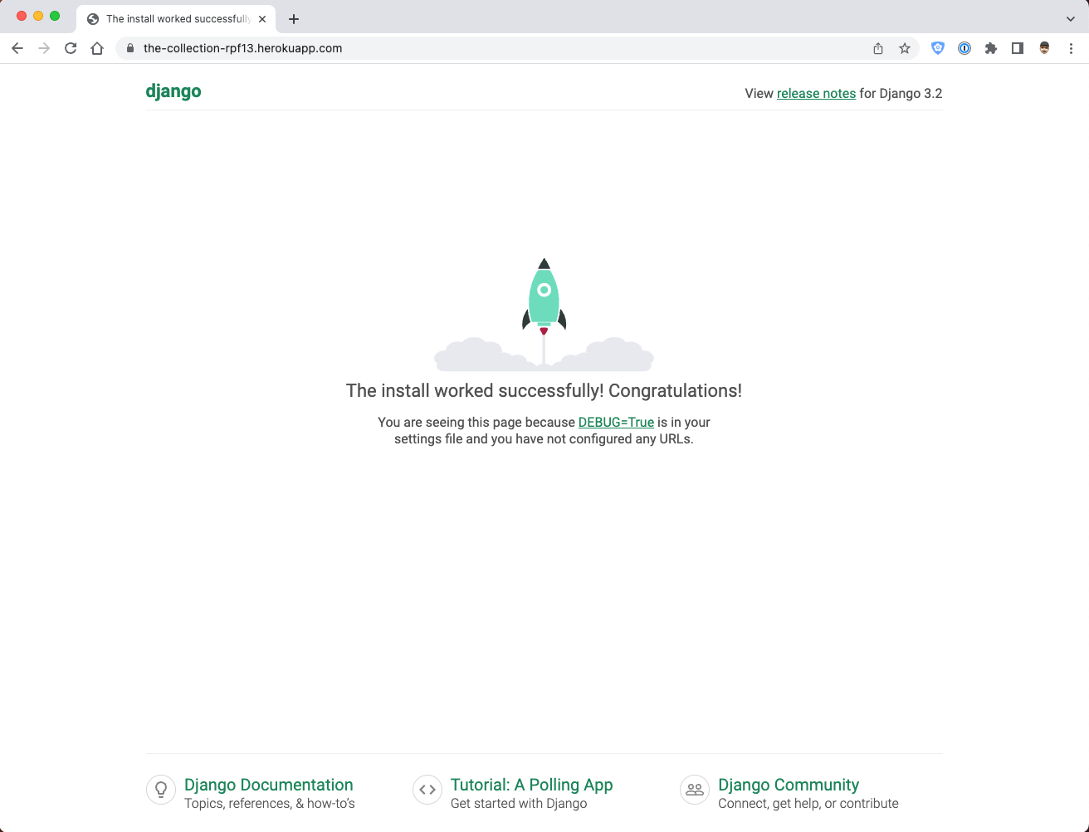Click the green rocket illustration
Viewport: 1089px width, 832px height.
(544, 297)
